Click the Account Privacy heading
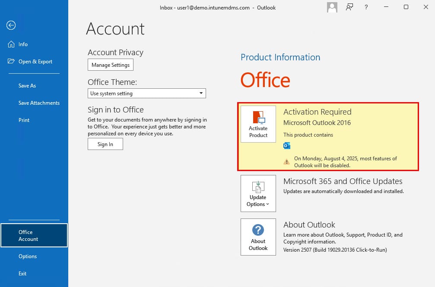Viewport: 435px width, 287px height. (115, 52)
